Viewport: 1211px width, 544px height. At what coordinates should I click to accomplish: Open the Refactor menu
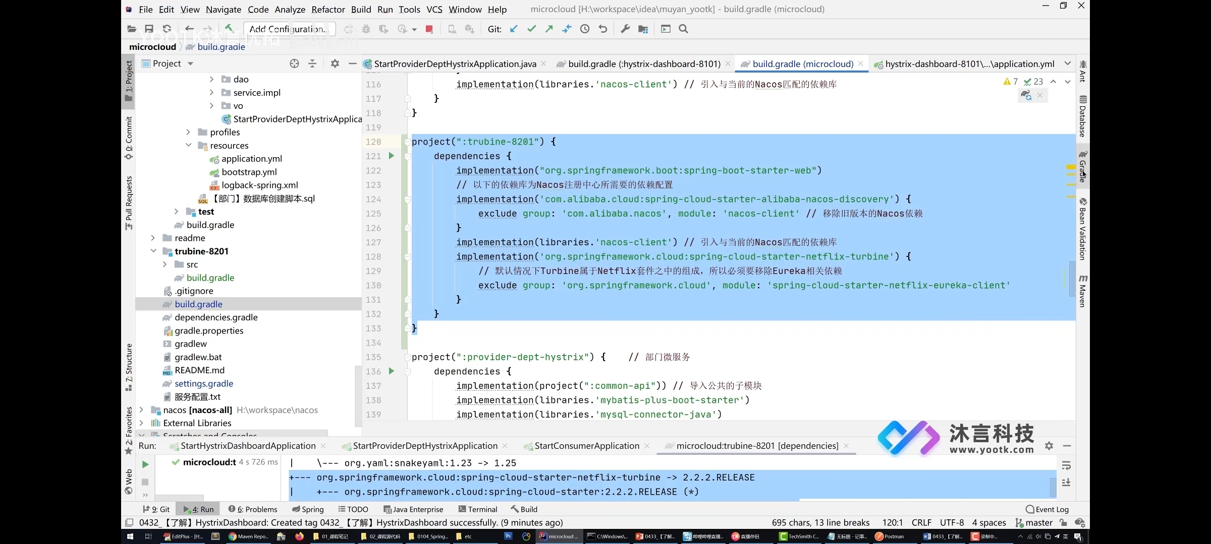point(328,9)
